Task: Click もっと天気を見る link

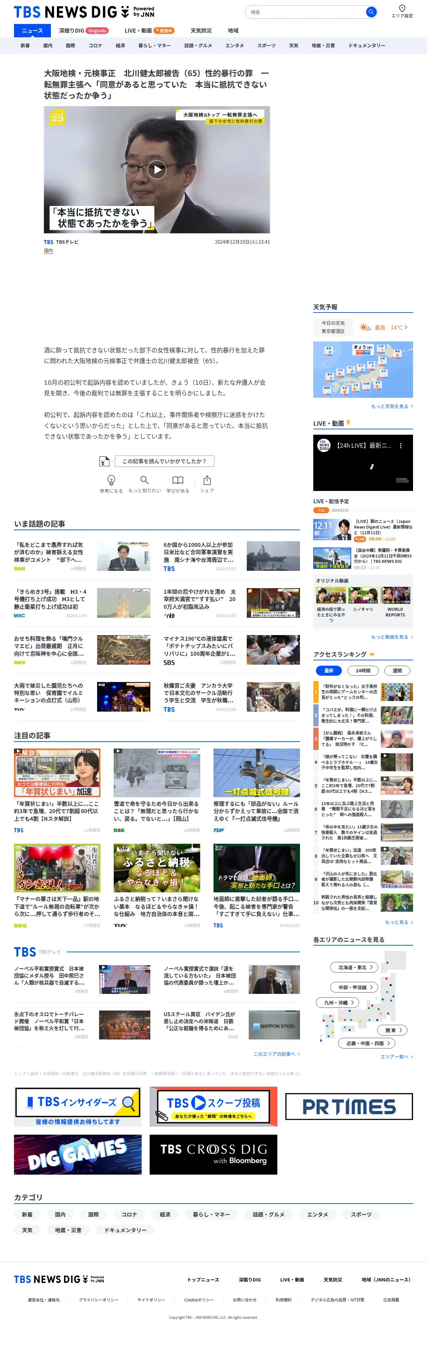Action: point(391,406)
